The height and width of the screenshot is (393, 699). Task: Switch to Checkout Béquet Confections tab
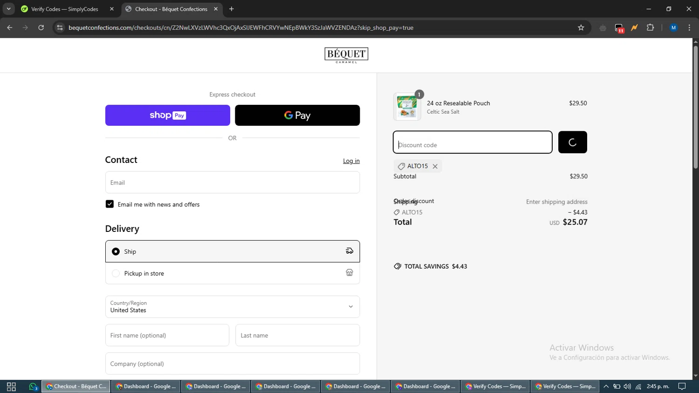click(x=171, y=9)
